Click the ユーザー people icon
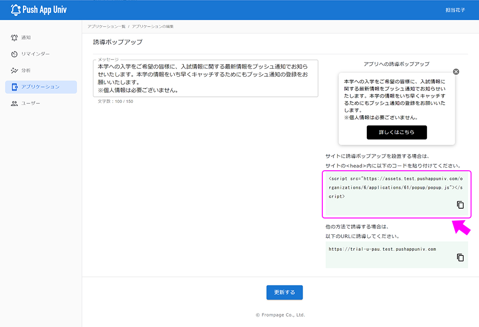 [15, 103]
